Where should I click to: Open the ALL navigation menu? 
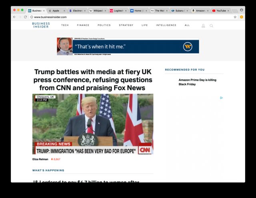tap(187, 25)
